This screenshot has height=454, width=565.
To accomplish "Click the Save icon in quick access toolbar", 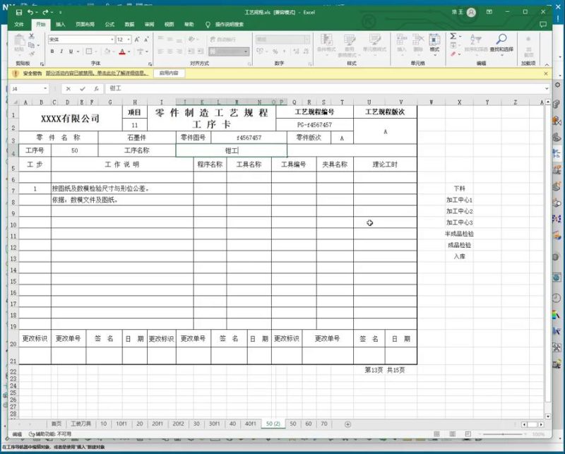I will click(x=18, y=12).
